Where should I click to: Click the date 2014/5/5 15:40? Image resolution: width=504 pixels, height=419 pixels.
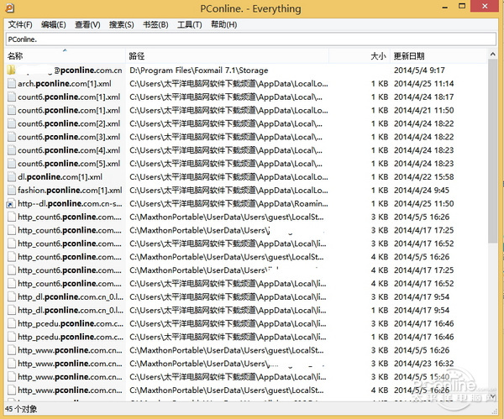coord(422,376)
